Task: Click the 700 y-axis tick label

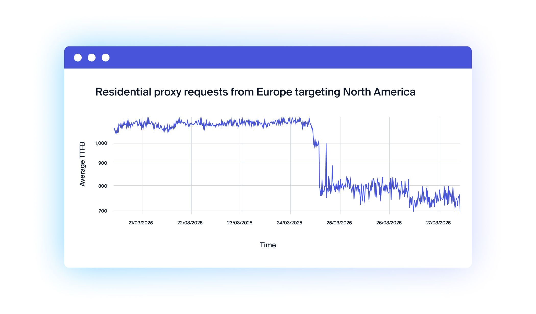Action: point(103,211)
